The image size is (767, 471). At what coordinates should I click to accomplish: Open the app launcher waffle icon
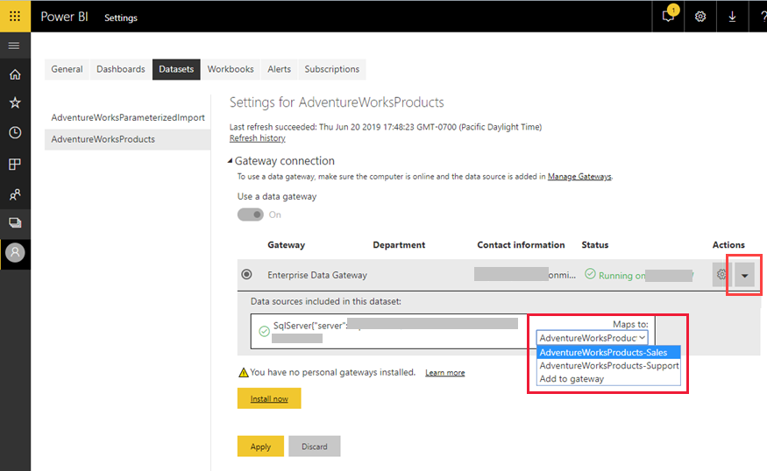point(15,16)
